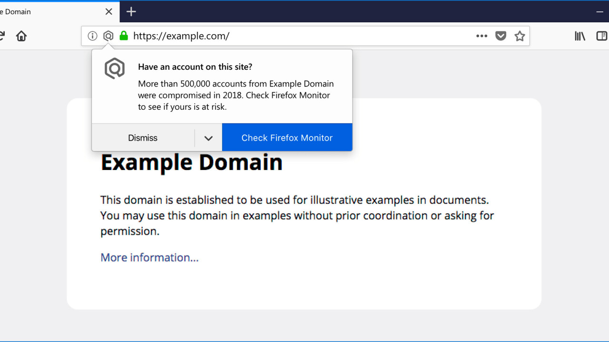This screenshot has width=609, height=342.
Task: Bookmark this page with the star icon
Action: (520, 36)
